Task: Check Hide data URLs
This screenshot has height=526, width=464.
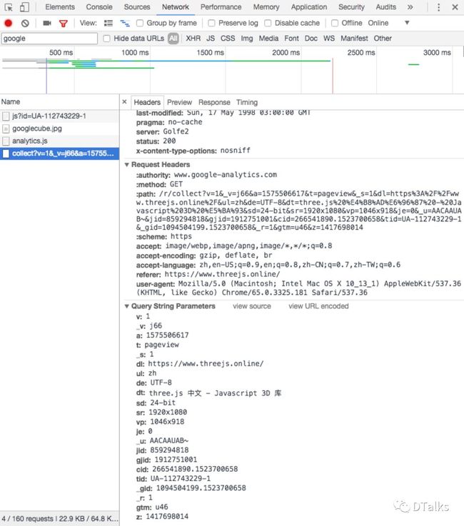Action: point(106,39)
